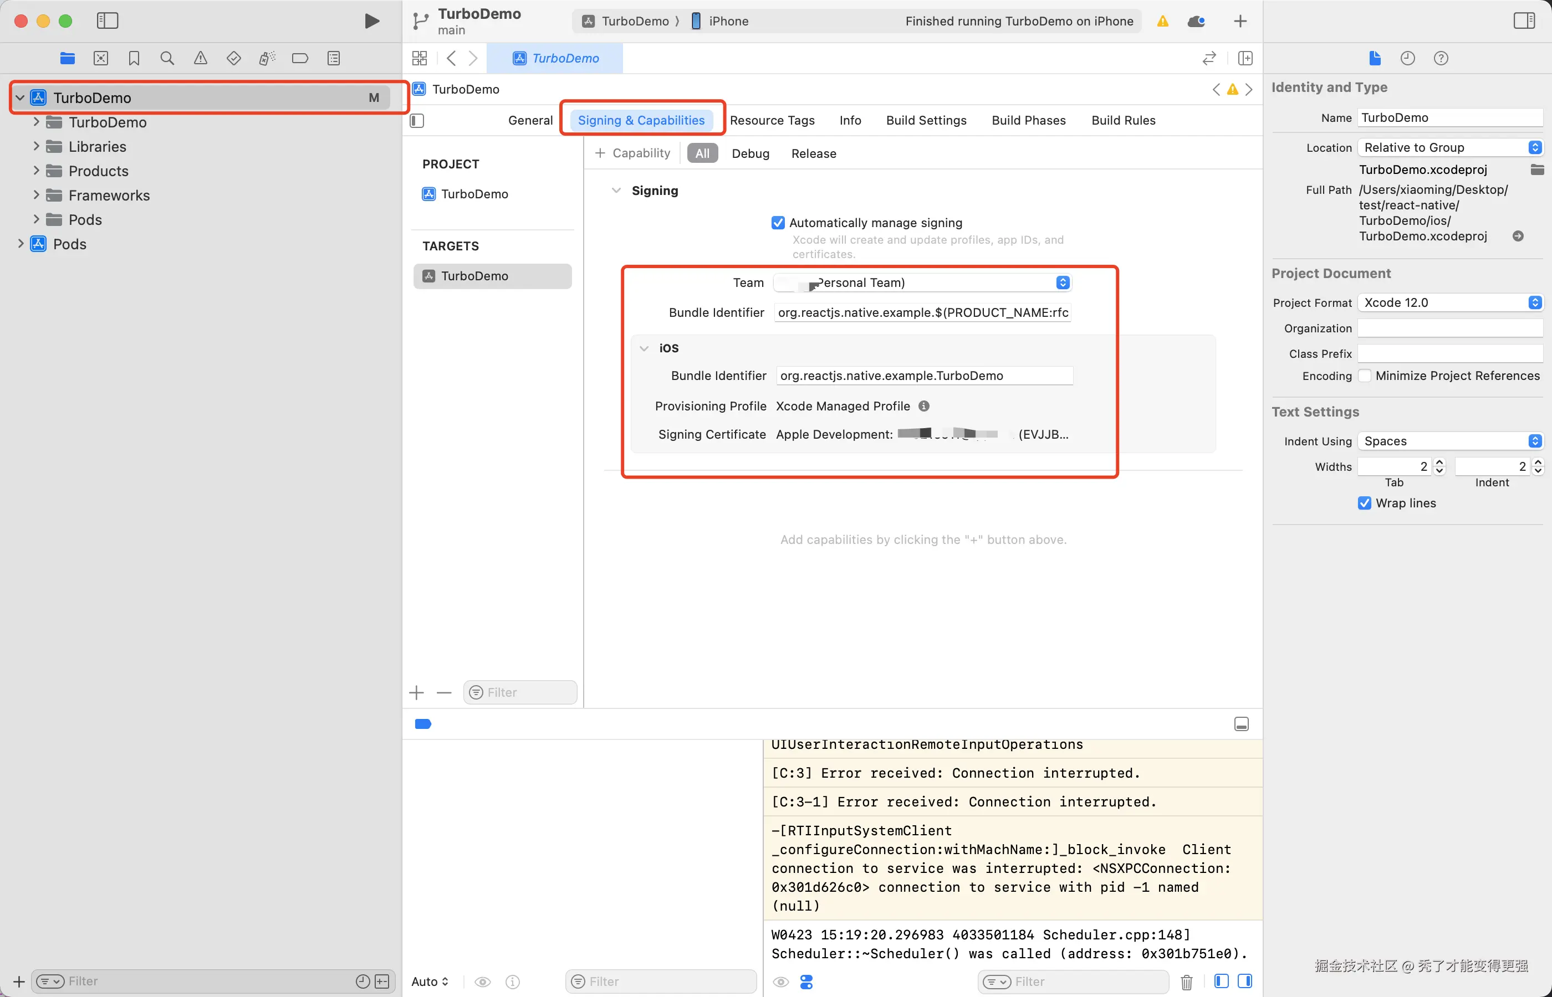
Task: Enable Minimize Project References checkbox
Action: (x=1364, y=376)
